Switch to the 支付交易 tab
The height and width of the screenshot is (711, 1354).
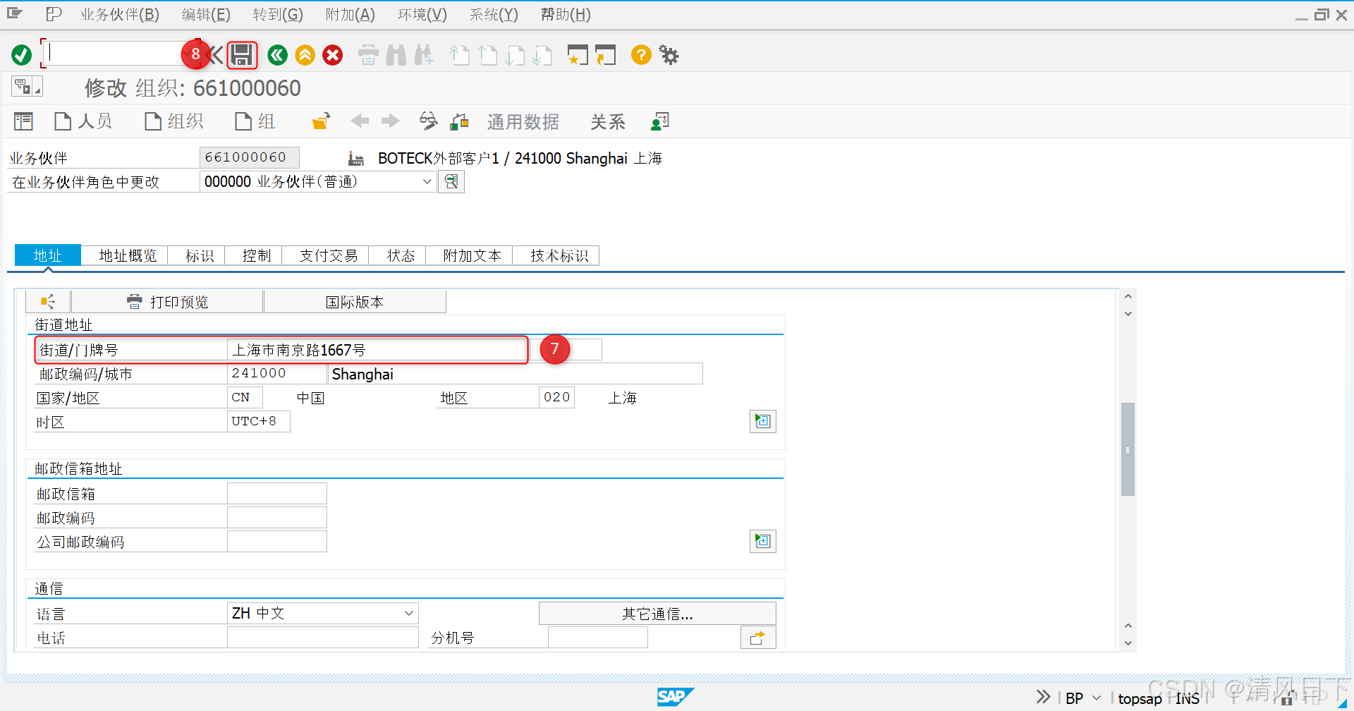click(327, 255)
